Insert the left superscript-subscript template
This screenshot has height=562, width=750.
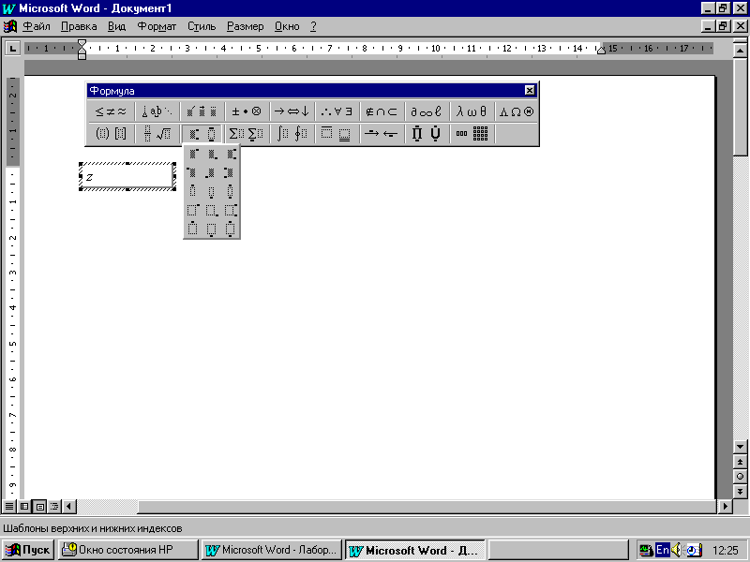(231, 172)
